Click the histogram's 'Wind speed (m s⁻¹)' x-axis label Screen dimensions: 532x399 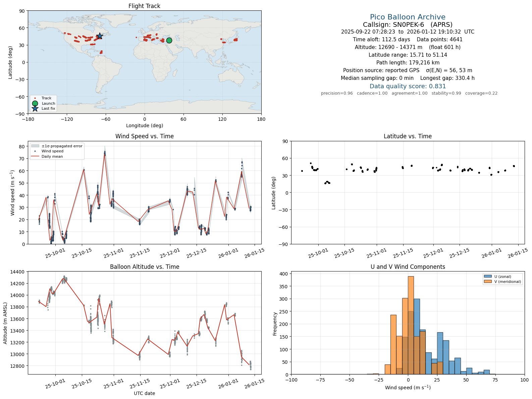click(408, 387)
